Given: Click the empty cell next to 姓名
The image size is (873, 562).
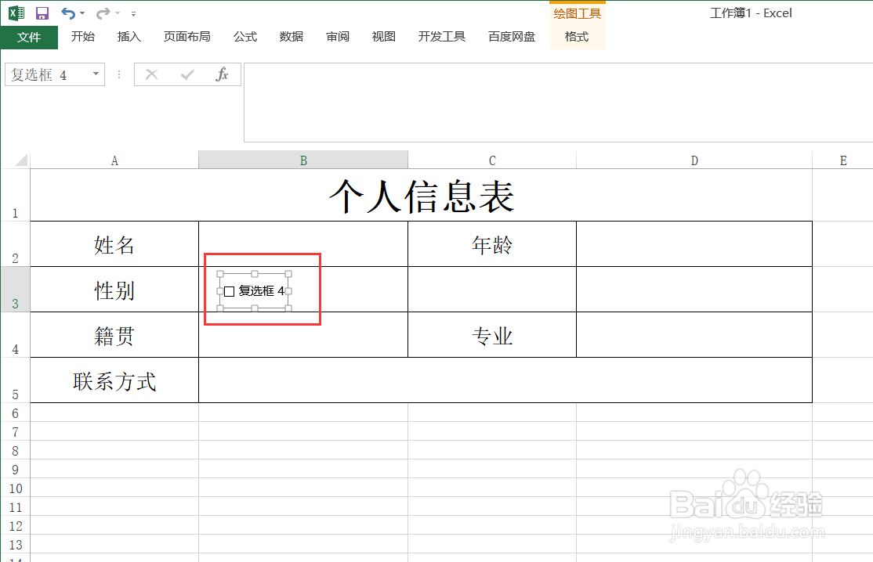Looking at the screenshot, I should click(302, 244).
